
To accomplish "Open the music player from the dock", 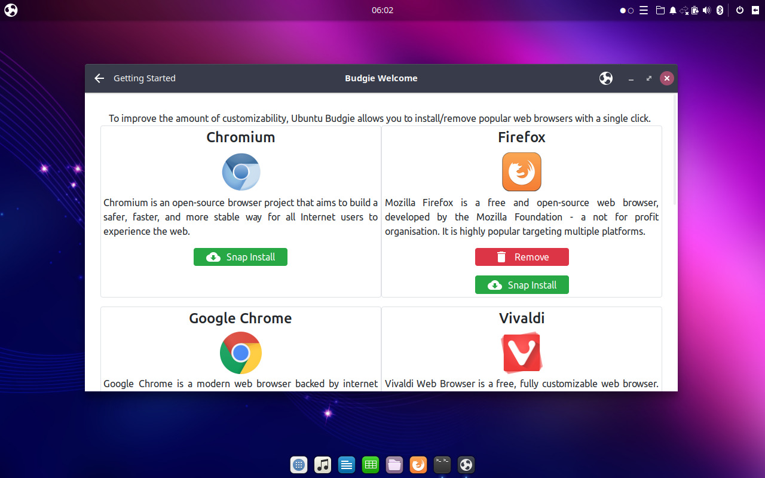I will tap(323, 464).
